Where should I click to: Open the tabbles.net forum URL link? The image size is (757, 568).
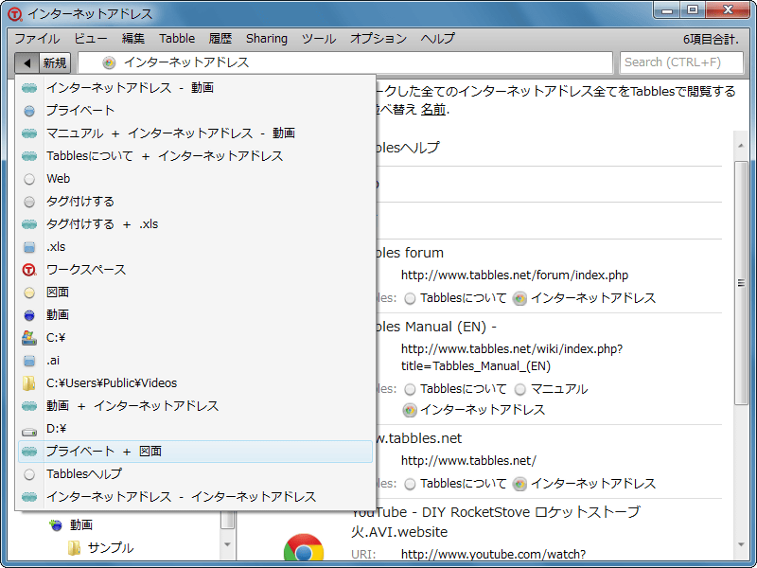click(515, 275)
